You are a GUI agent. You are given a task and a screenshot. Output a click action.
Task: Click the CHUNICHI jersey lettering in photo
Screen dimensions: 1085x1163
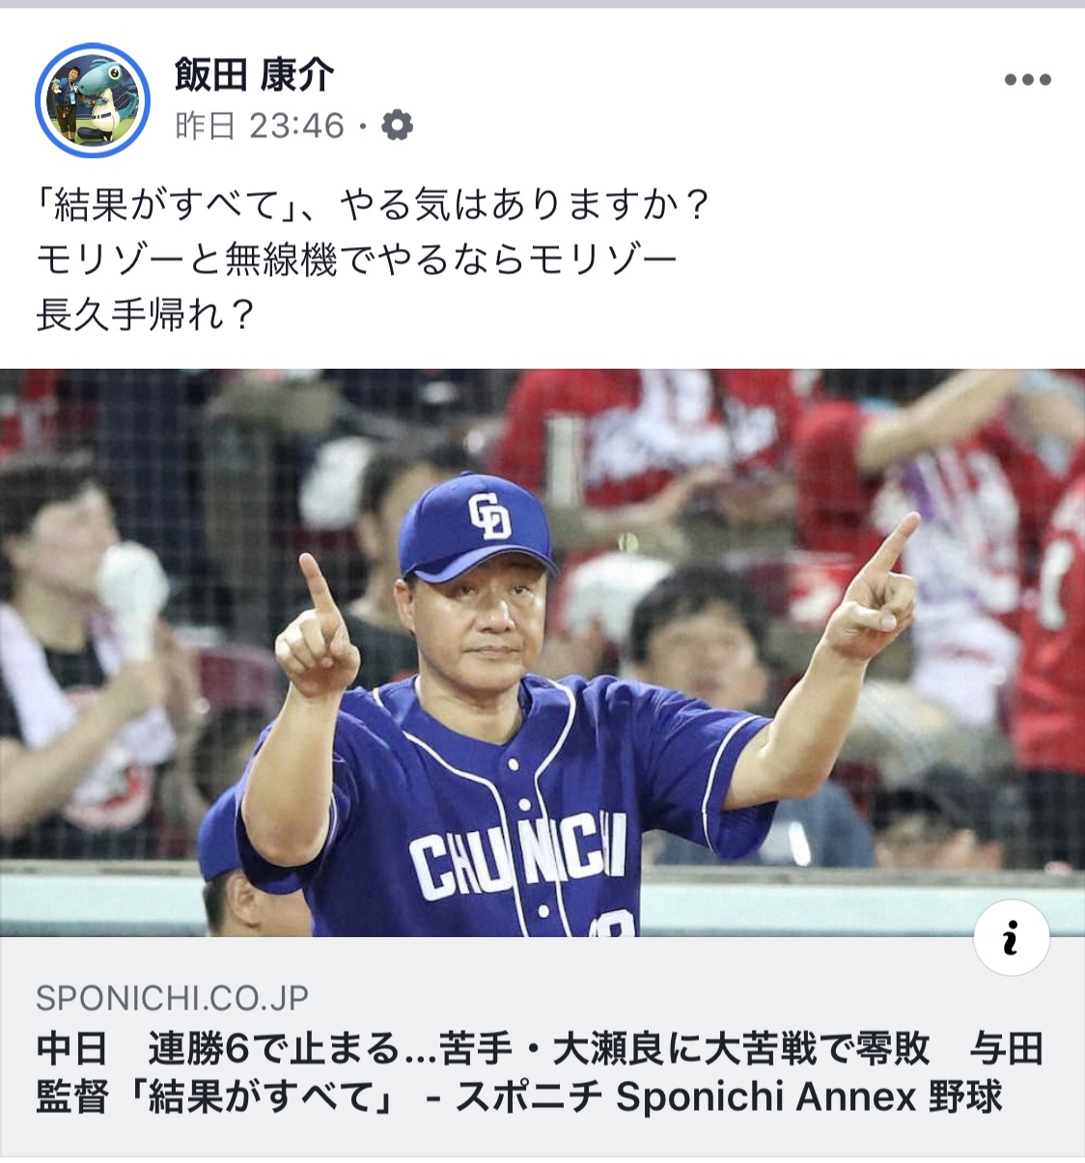(518, 857)
